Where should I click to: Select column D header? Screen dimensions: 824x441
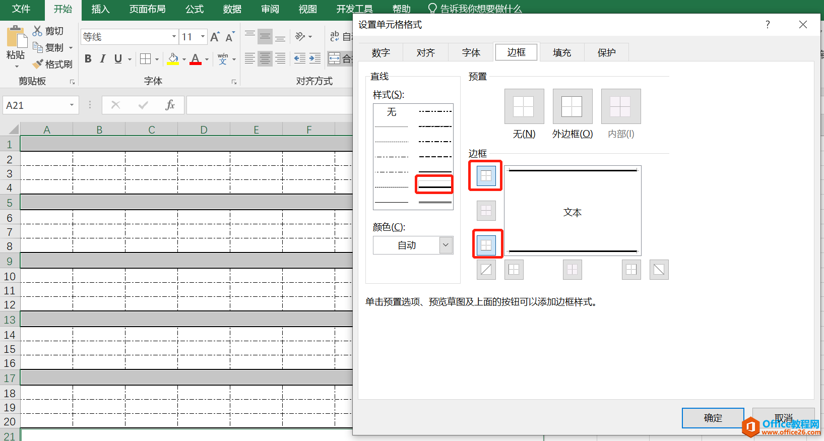[x=204, y=130]
